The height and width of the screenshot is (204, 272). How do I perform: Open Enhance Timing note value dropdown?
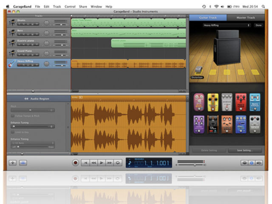(x=33, y=143)
